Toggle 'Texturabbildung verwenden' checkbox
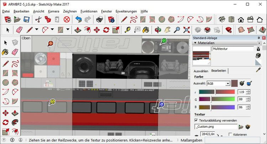The image size is (267, 144). tap(196, 120)
